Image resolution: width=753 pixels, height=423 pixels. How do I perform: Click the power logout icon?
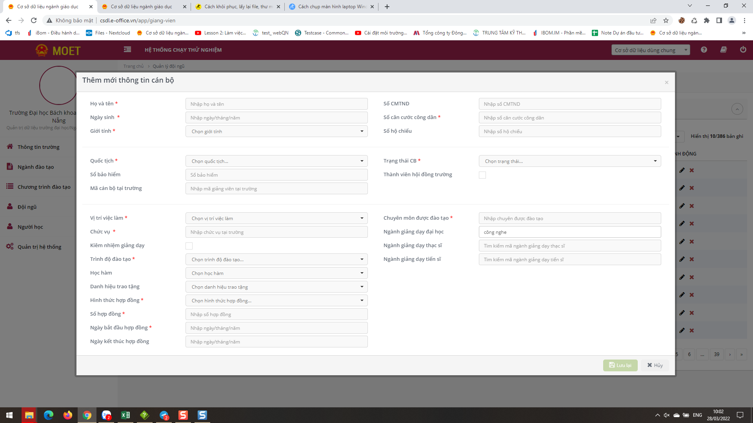tap(743, 50)
